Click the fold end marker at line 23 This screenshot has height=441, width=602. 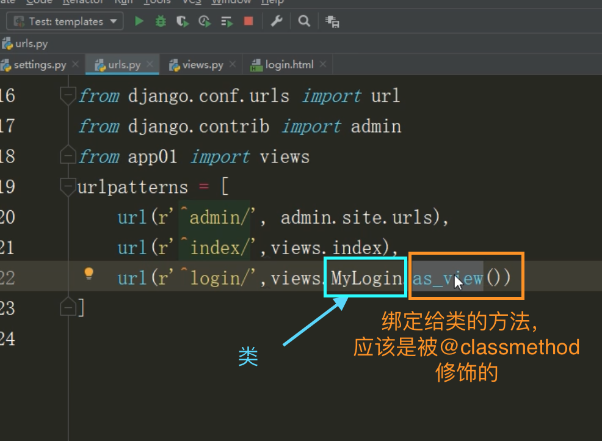coord(67,307)
